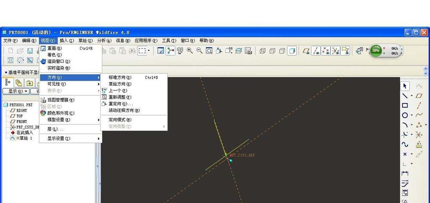Image resolution: width=430 pixels, height=203 pixels.
Task: Click the Dimension tool icon
Action: point(405,173)
